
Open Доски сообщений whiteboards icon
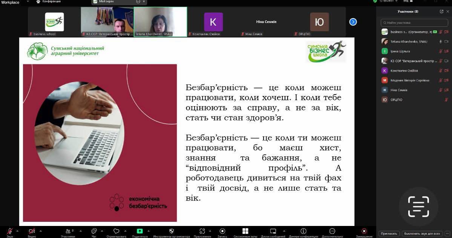[x=273, y=232]
